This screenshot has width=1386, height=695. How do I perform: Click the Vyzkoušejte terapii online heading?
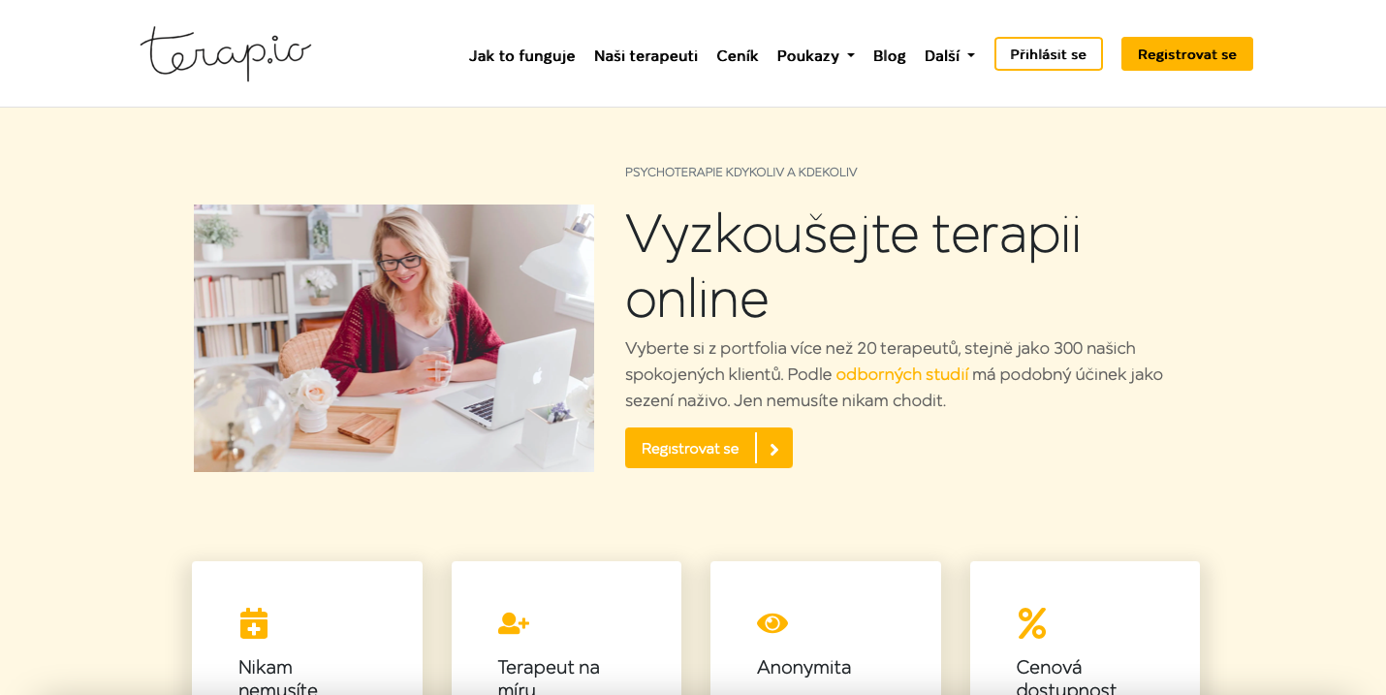pyautogui.click(x=853, y=266)
